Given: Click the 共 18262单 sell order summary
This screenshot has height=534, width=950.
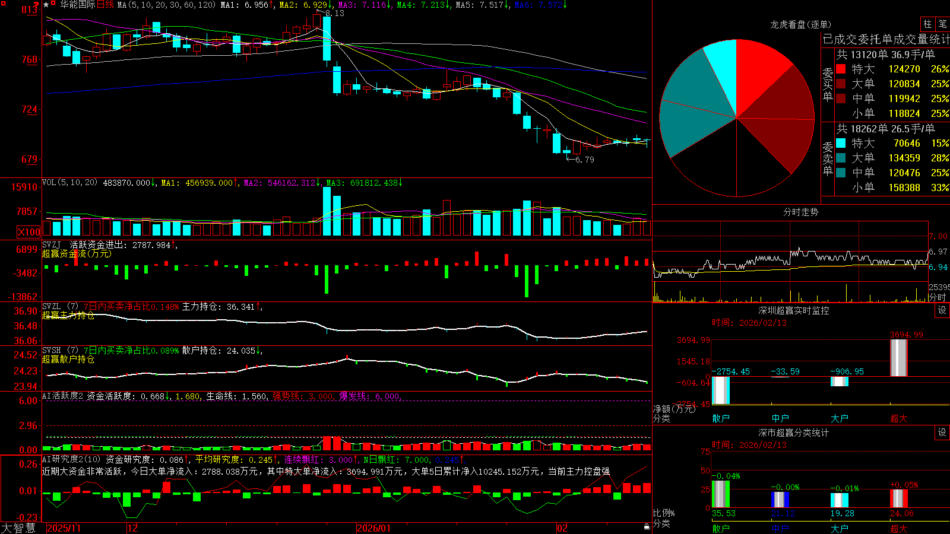Looking at the screenshot, I should point(886,129).
